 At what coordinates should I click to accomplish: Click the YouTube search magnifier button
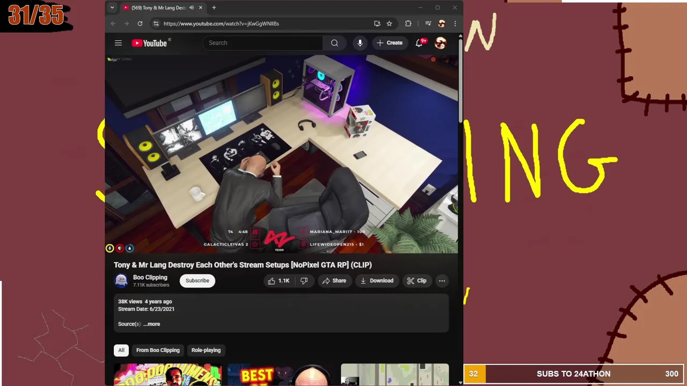(x=334, y=43)
